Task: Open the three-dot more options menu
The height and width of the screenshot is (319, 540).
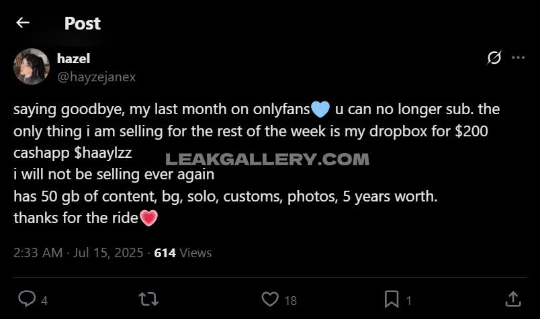Action: (x=518, y=58)
